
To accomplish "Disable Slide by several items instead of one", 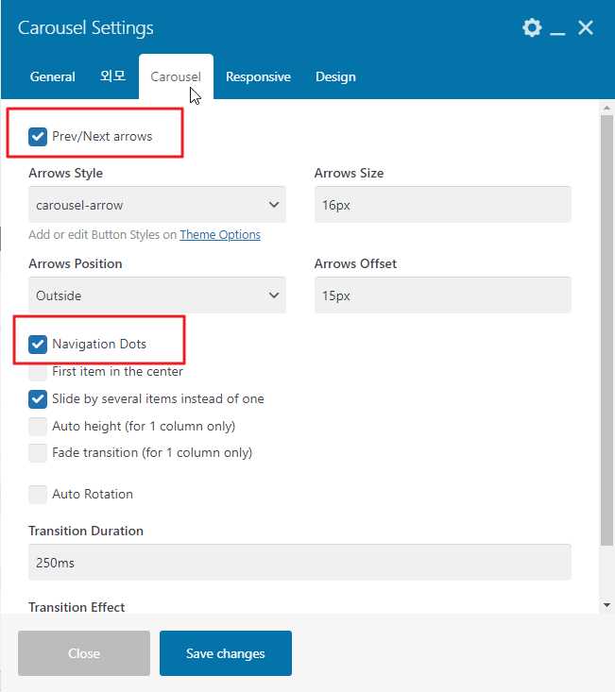I will pyautogui.click(x=38, y=399).
